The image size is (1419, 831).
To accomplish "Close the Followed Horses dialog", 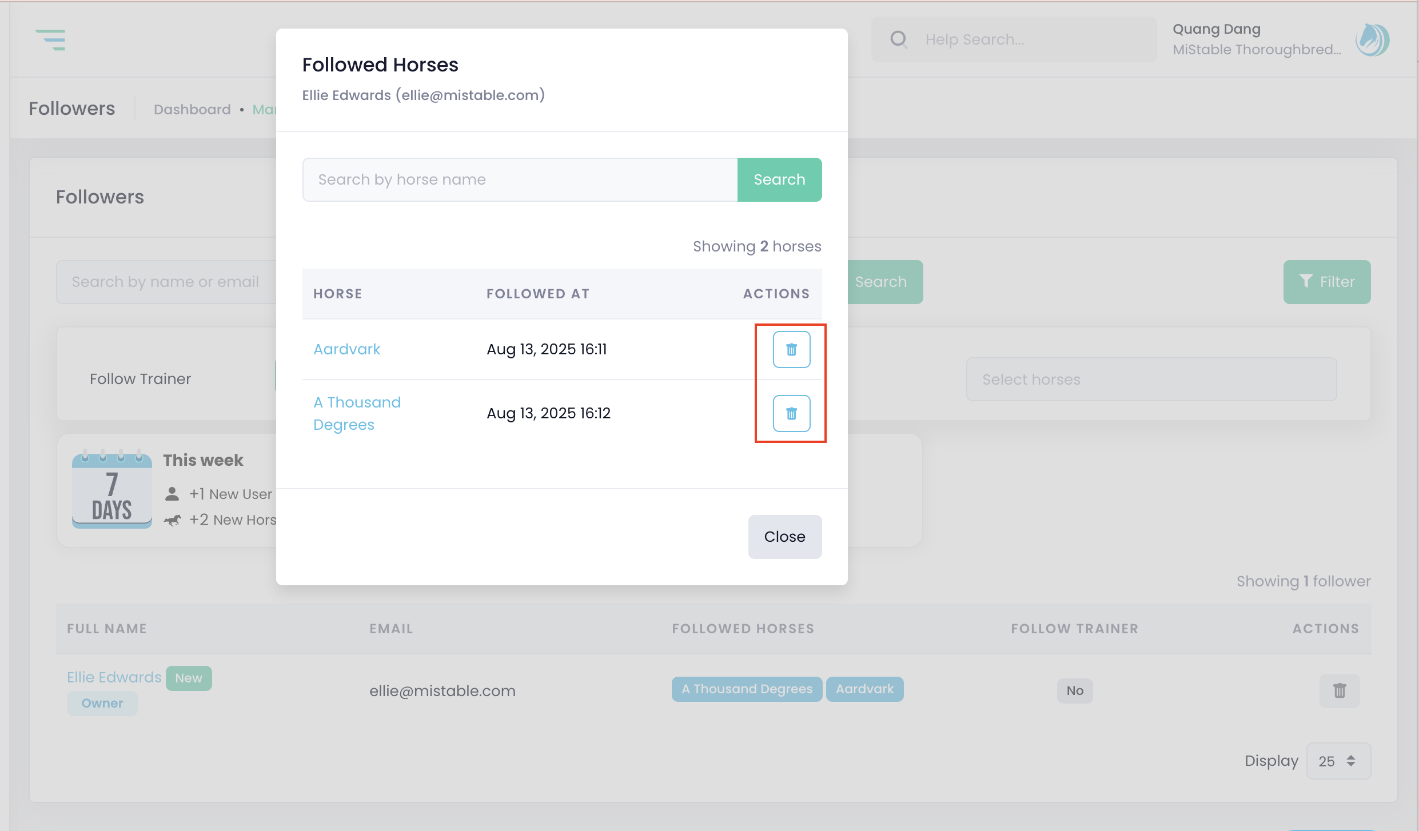I will [784, 537].
